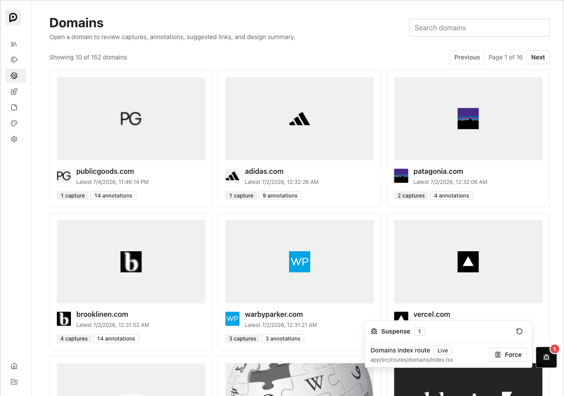Open the tags icon in sidebar
564x396 pixels.
click(x=14, y=60)
